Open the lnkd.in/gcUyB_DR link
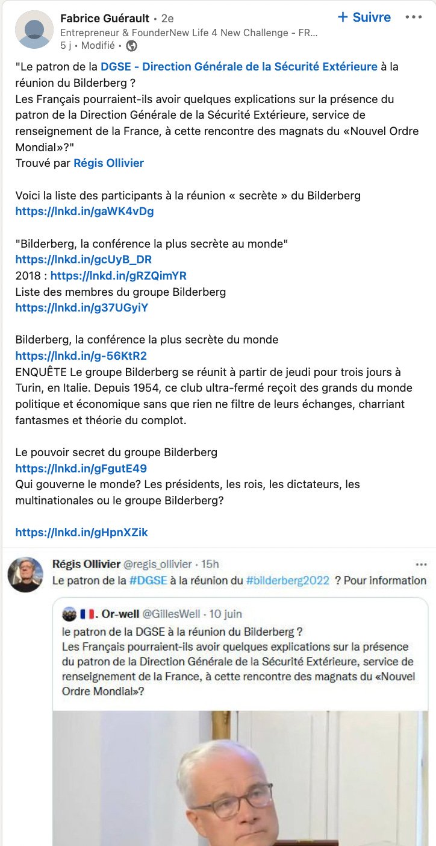Screen dimensions: 436x846 [x=84, y=259]
